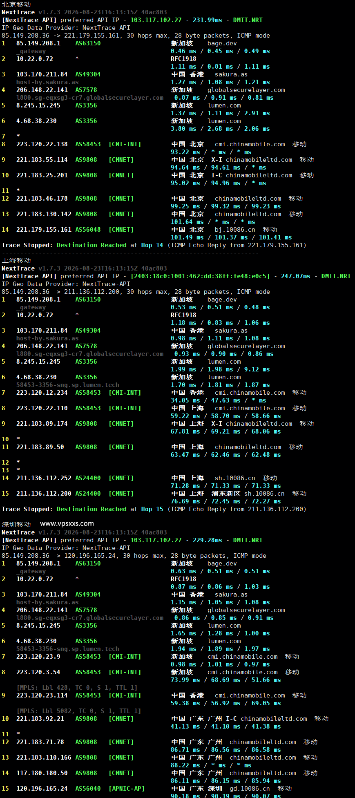Select latency 67.81 ms
The width and height of the screenshot is (355, 798).
185,431
